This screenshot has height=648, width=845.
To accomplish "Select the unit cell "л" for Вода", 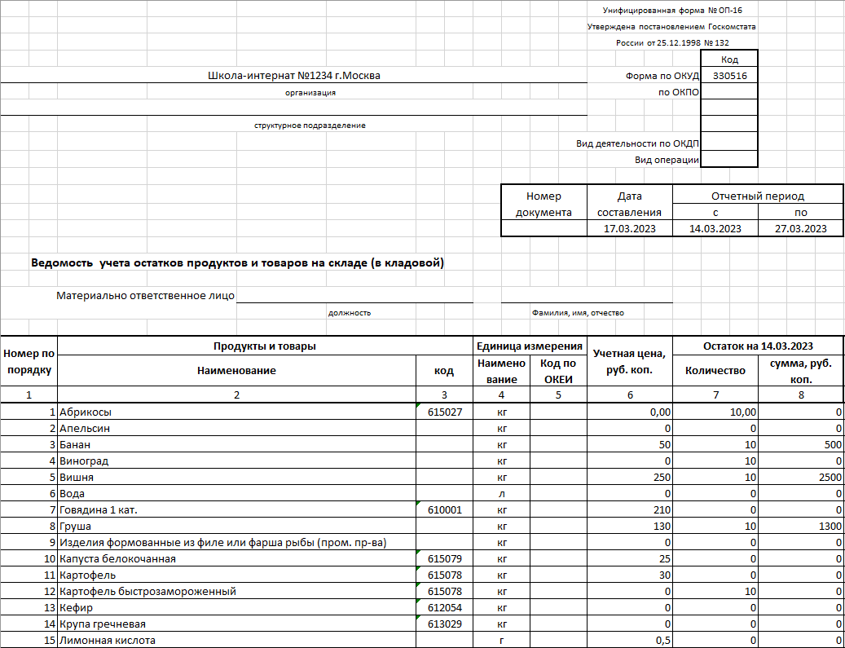I will (x=502, y=493).
